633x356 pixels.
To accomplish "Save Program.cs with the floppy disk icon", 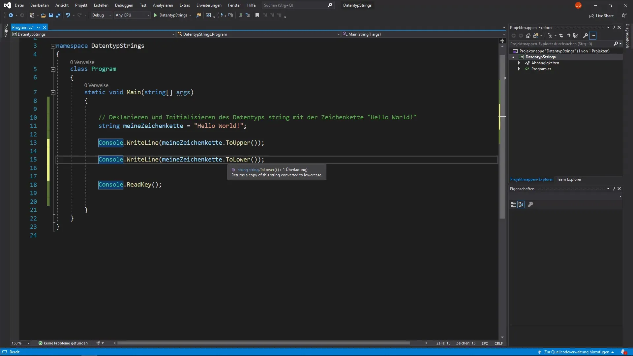I will point(51,15).
